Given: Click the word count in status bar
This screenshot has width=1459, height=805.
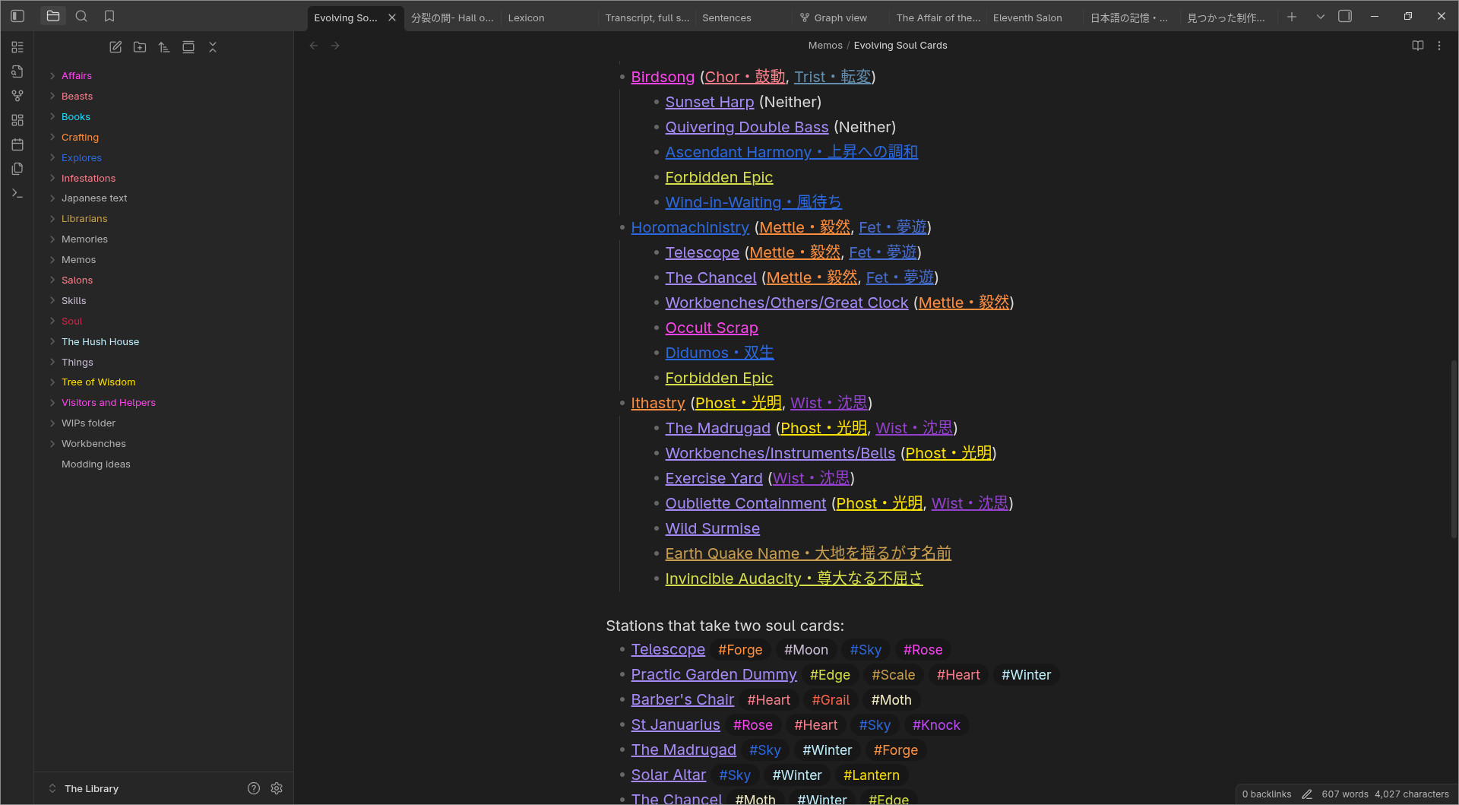Looking at the screenshot, I should click(x=1345, y=794).
